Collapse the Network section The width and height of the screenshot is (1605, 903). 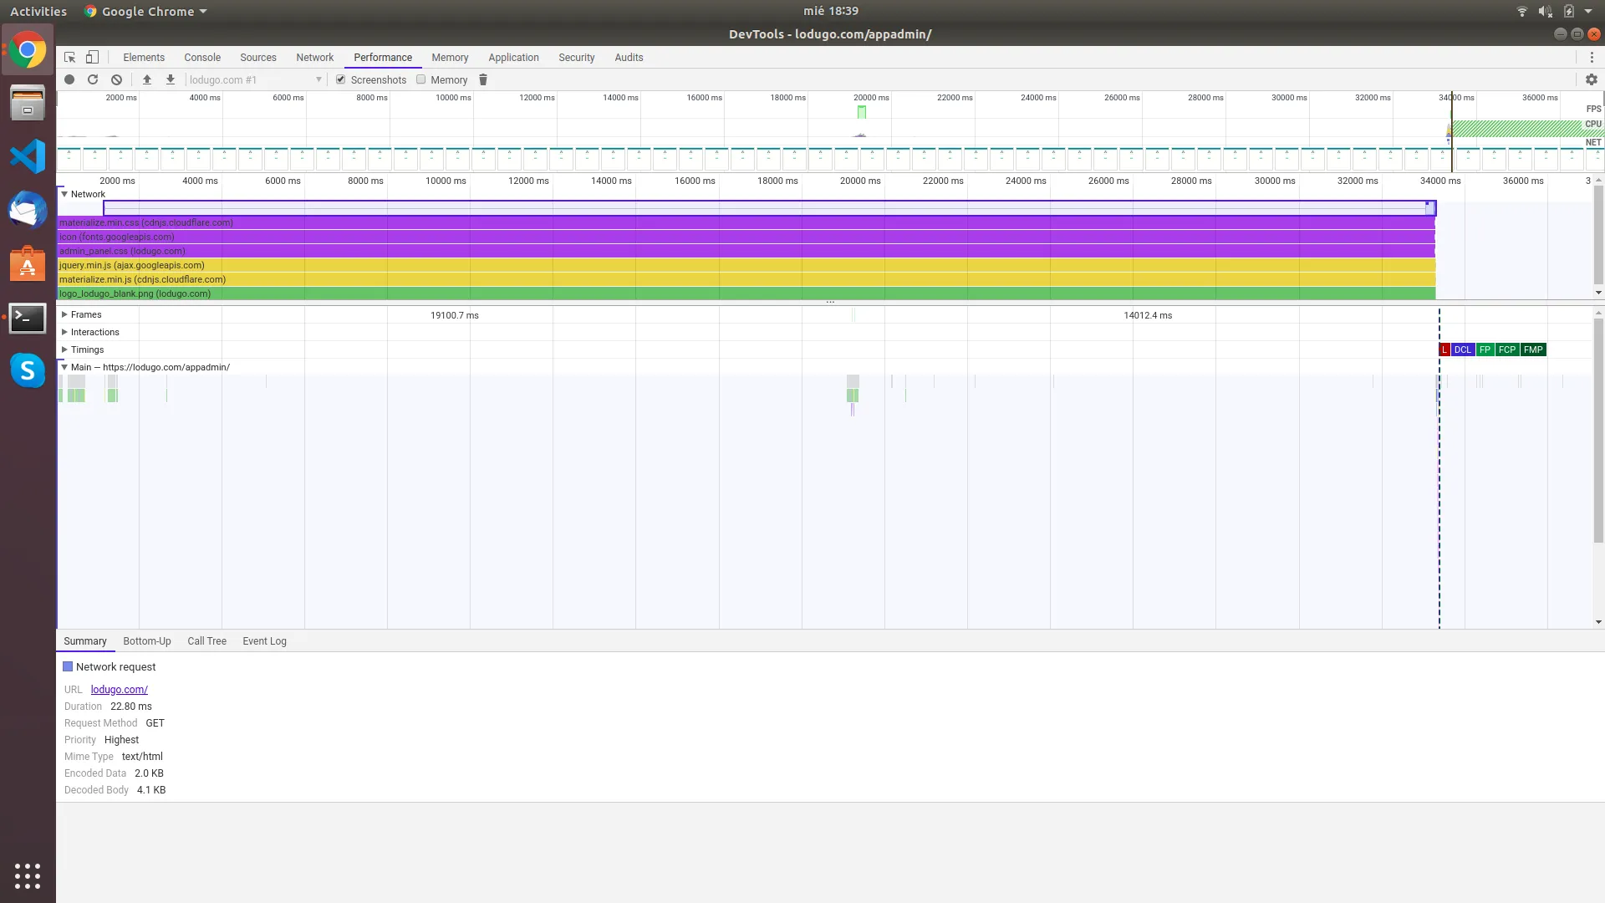[64, 194]
